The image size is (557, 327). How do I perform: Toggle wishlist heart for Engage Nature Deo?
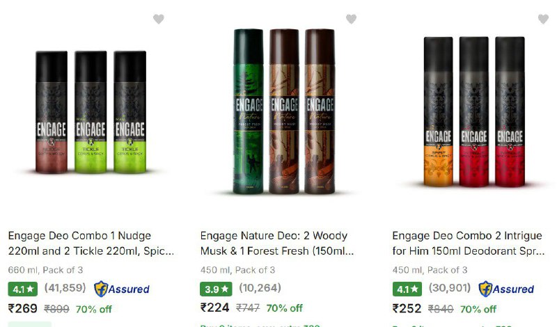351,19
